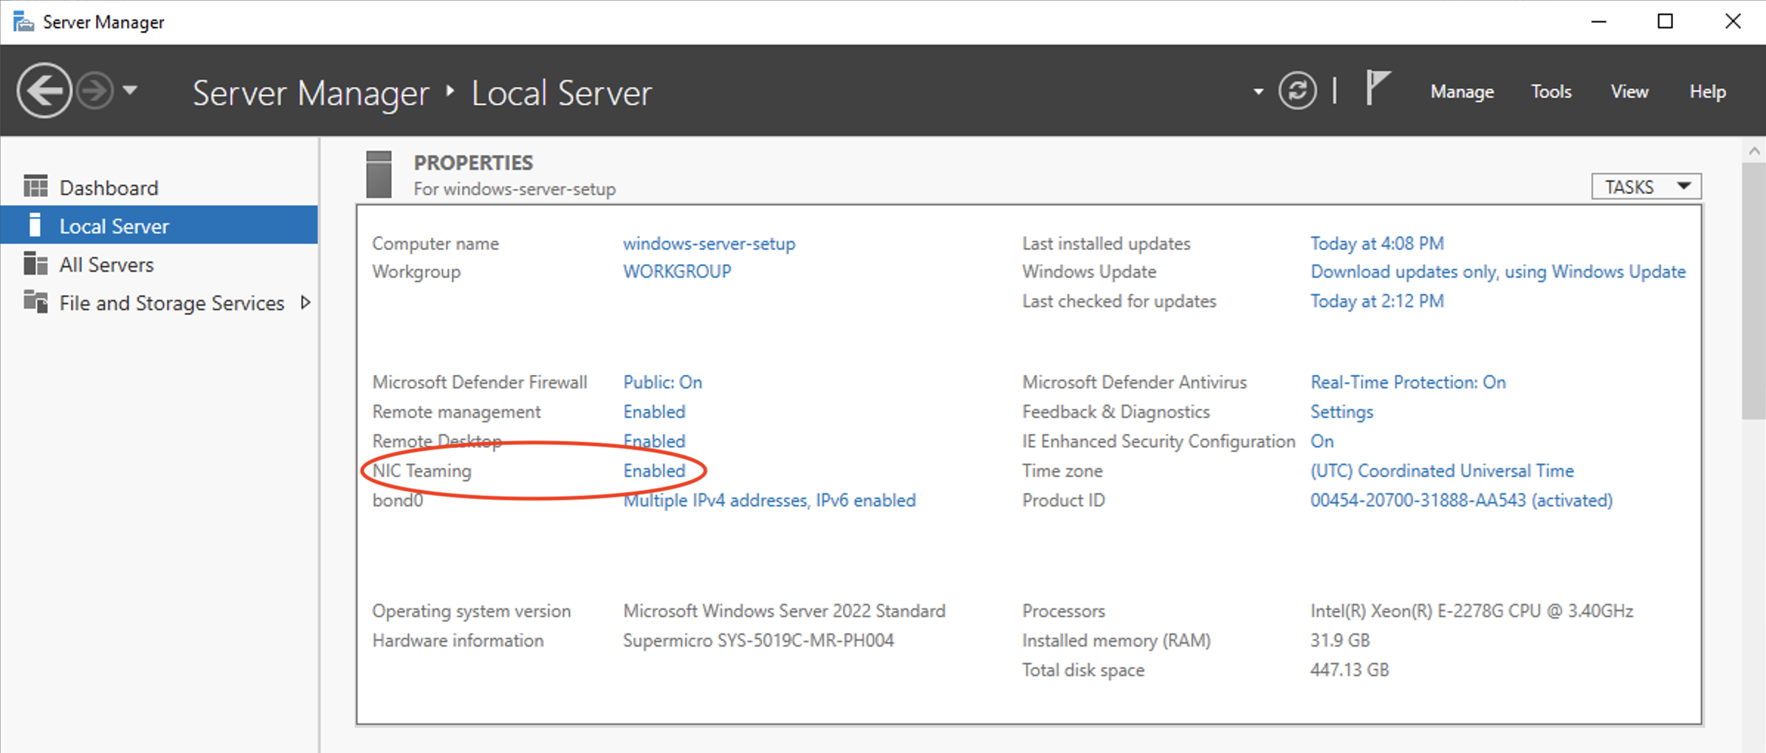
Task: Click Remote management Enabled link
Action: point(654,412)
